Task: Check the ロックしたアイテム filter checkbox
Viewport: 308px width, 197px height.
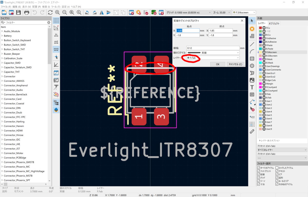Action: (x=277, y=168)
